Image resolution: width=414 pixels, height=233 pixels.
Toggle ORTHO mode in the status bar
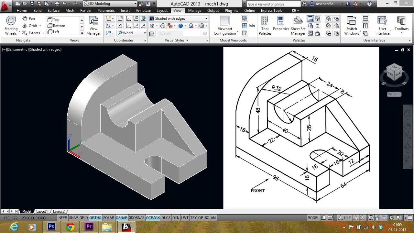pos(95,218)
